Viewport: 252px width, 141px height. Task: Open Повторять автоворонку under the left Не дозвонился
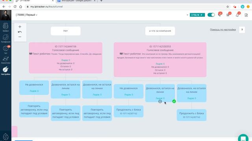(34, 110)
